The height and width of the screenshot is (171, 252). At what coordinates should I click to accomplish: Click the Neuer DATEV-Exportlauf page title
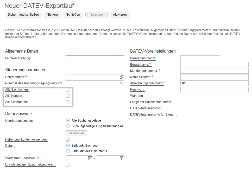tap(39, 6)
